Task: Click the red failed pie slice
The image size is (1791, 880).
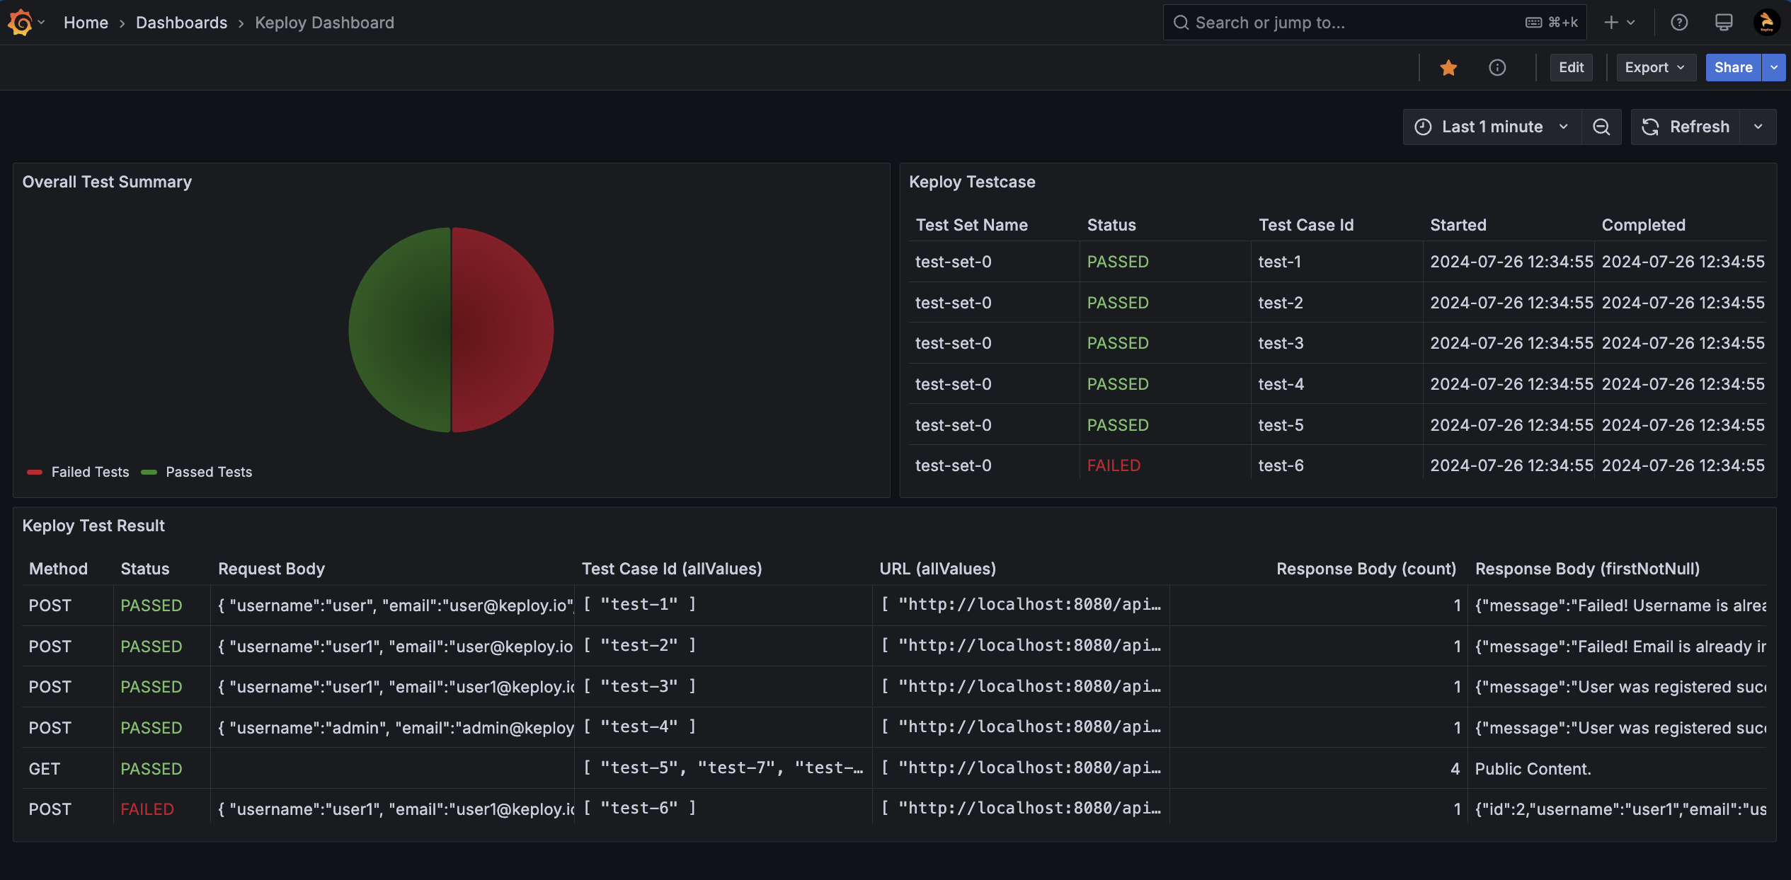Action: click(x=503, y=330)
